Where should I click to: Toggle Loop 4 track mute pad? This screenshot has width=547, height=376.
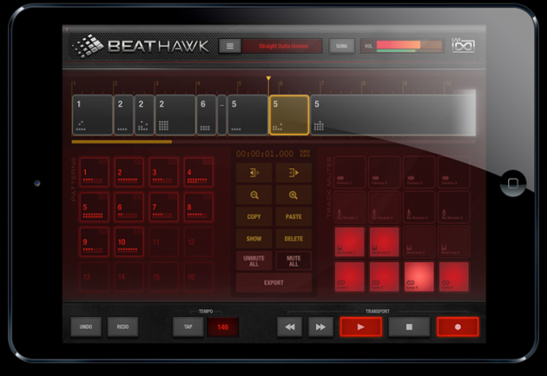(x=454, y=277)
